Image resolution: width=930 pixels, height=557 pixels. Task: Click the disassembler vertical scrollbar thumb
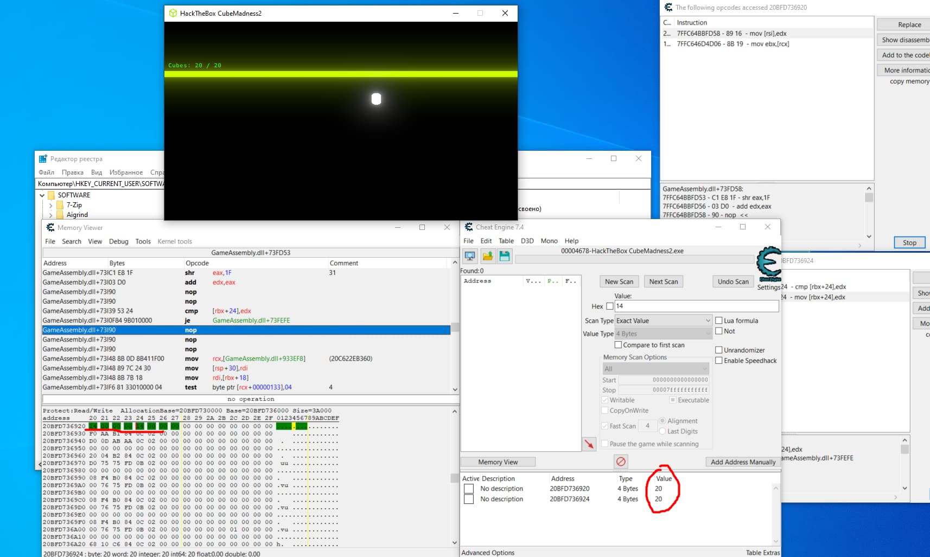point(455,327)
